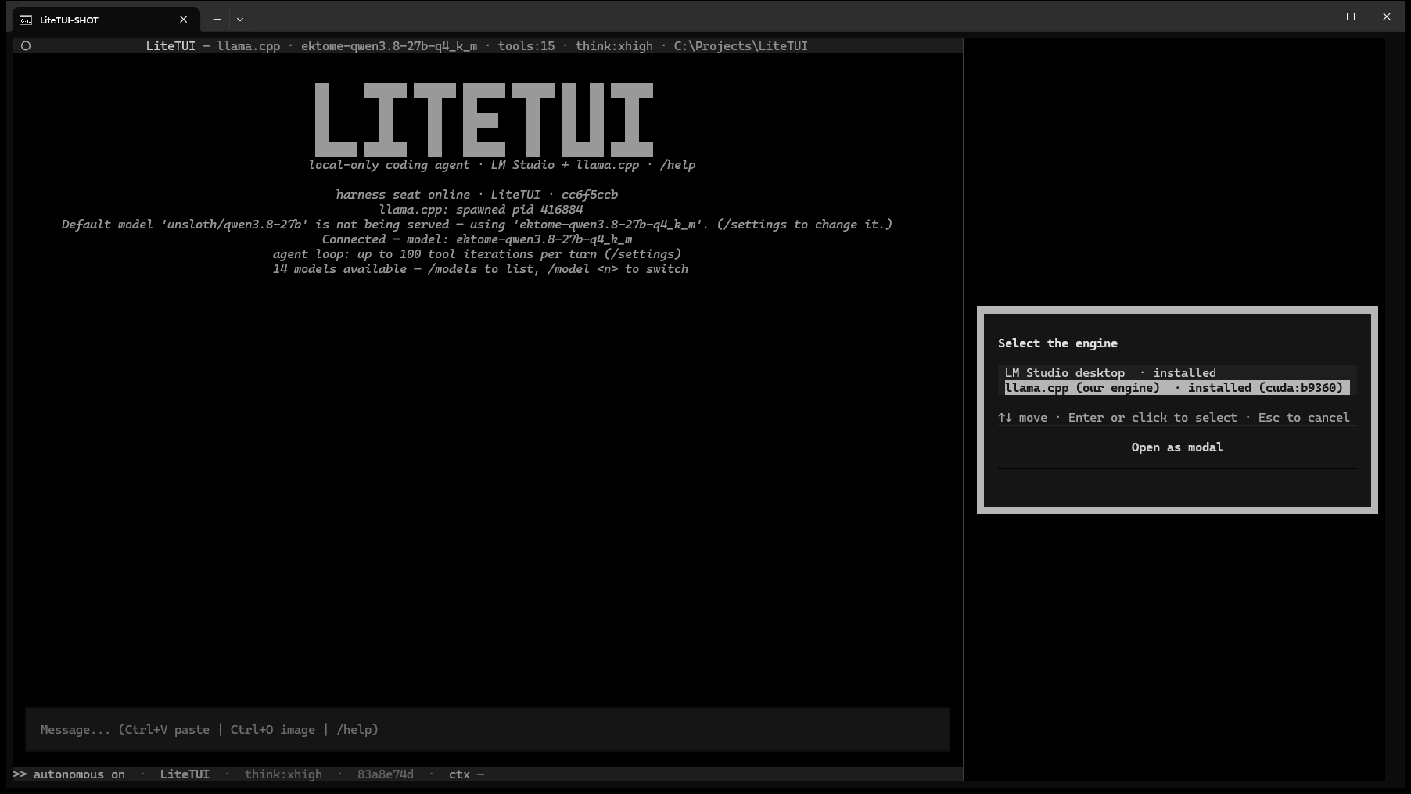Minimize the terminal window

[x=1315, y=16]
